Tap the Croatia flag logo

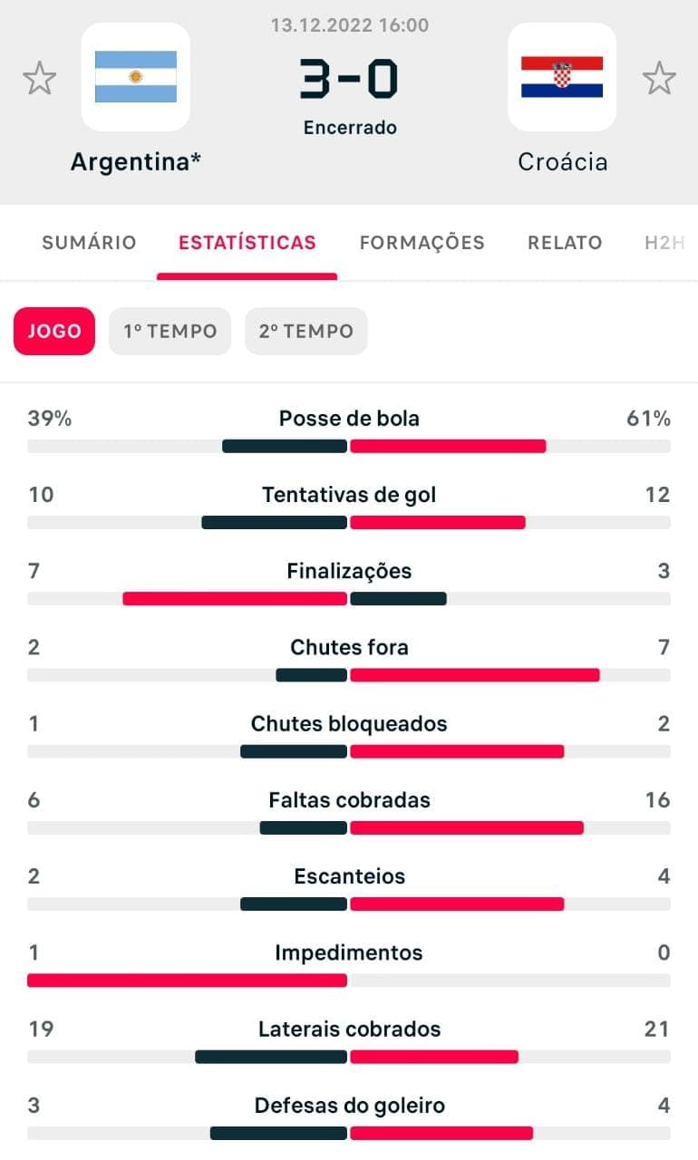[562, 77]
